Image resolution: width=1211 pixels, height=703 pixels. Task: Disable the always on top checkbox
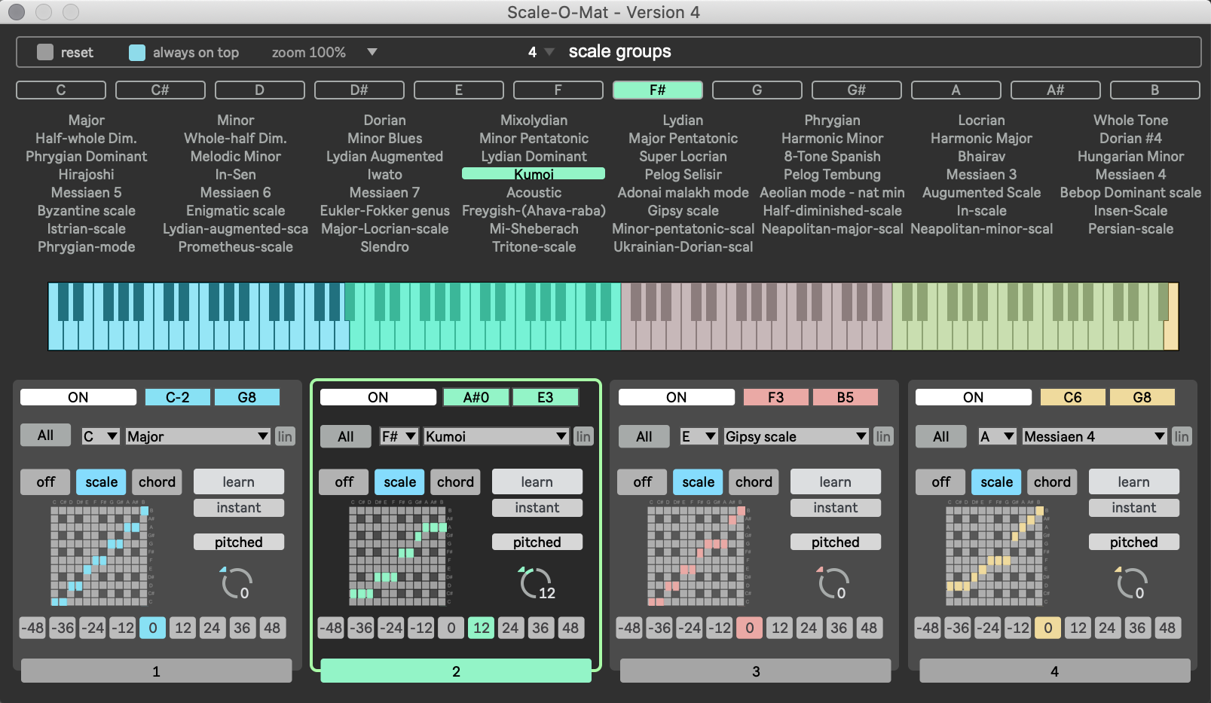pyautogui.click(x=137, y=52)
